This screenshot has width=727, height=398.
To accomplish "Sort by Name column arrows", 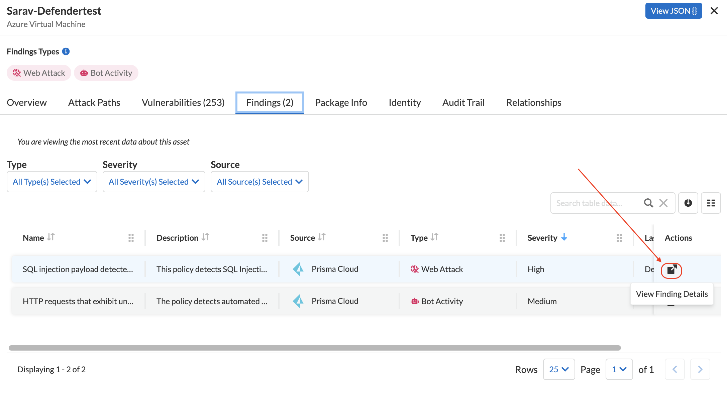I will (51, 237).
